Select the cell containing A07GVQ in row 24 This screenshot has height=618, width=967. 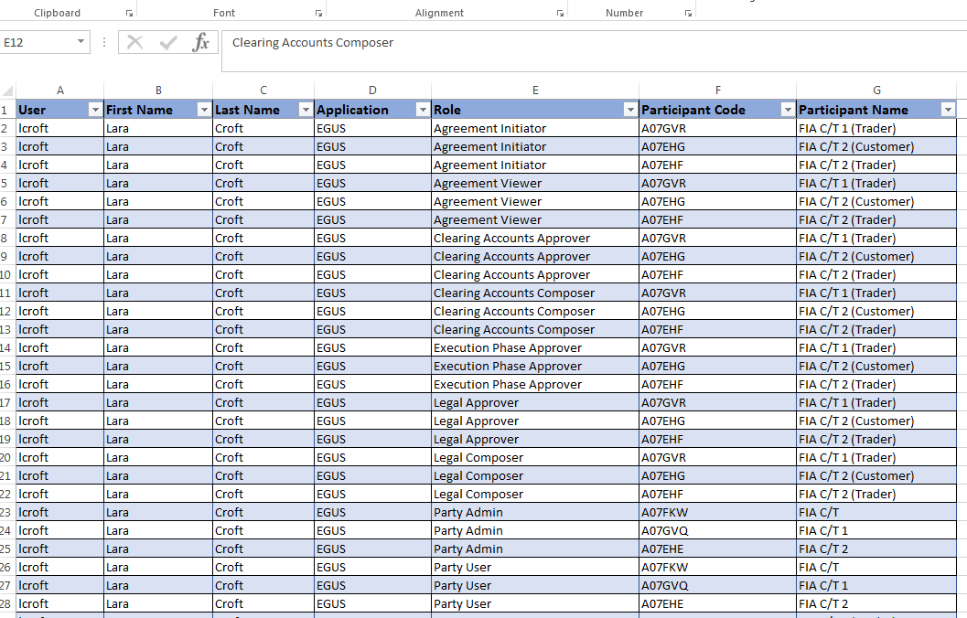pyautogui.click(x=718, y=530)
